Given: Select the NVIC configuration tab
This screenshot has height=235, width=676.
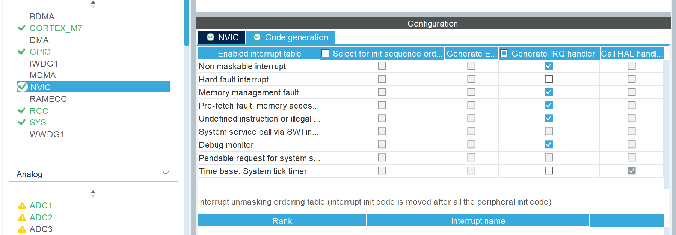Looking at the screenshot, I should (222, 37).
